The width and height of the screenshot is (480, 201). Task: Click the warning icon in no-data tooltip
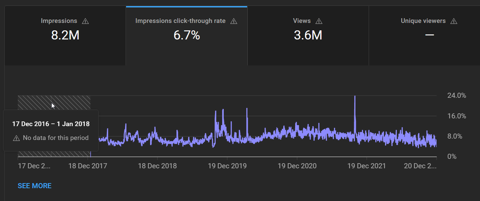coord(16,138)
